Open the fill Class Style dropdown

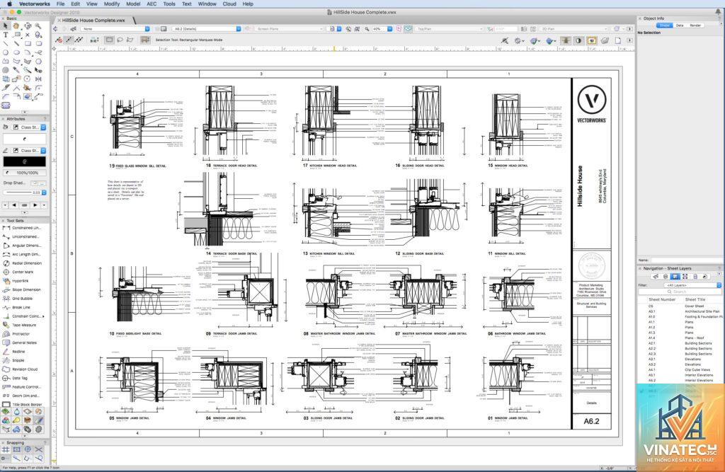pyautogui.click(x=29, y=127)
